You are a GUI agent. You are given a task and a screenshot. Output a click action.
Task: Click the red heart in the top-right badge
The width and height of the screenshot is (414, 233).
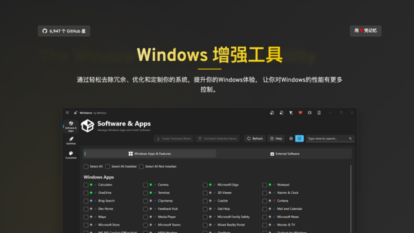[361, 31]
